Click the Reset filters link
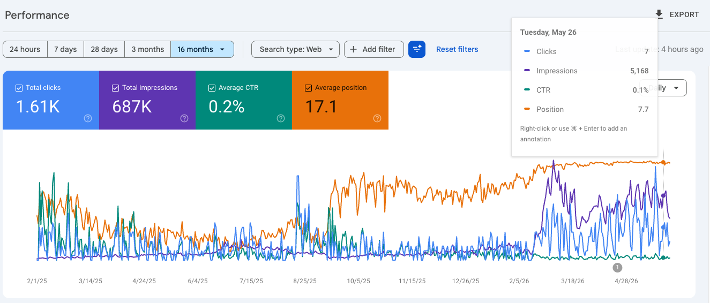This screenshot has width=710, height=303. 457,49
